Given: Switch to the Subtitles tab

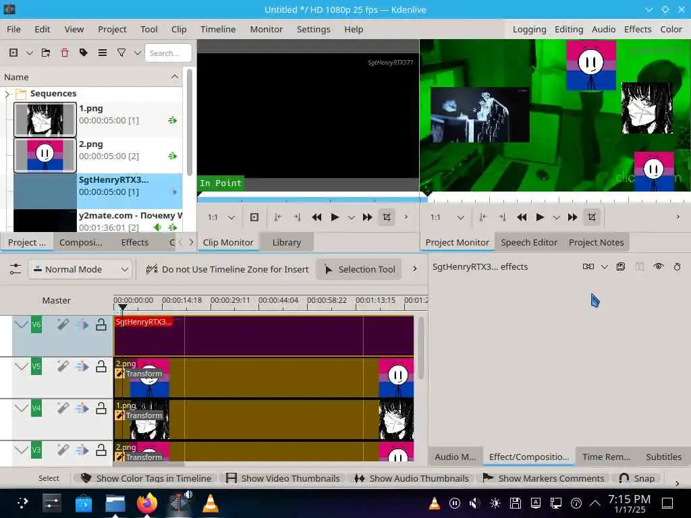Looking at the screenshot, I should click(x=664, y=457).
